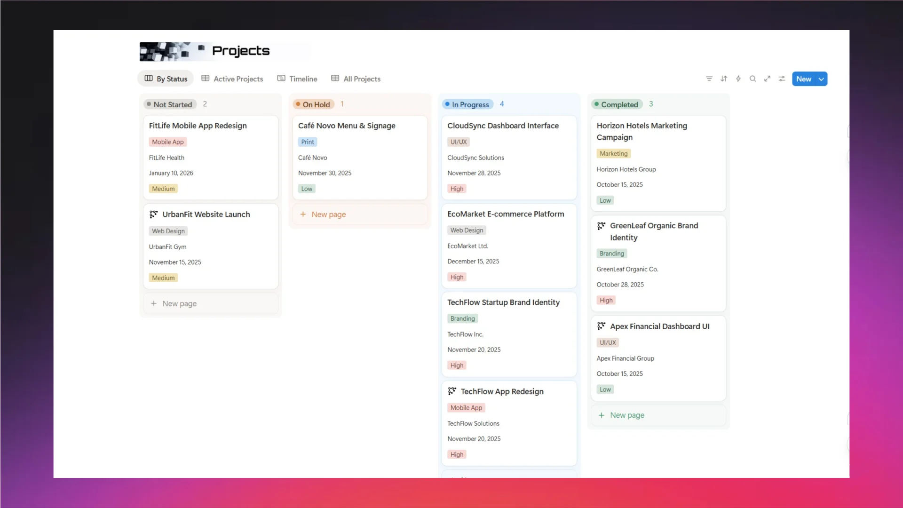The height and width of the screenshot is (508, 903).
Task: Open the lightning bolt automations icon
Action: pyautogui.click(x=738, y=79)
